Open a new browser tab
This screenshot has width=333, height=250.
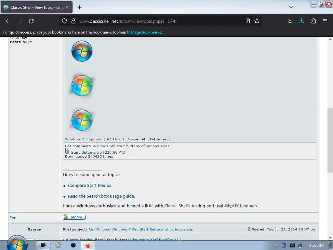click(x=79, y=7)
